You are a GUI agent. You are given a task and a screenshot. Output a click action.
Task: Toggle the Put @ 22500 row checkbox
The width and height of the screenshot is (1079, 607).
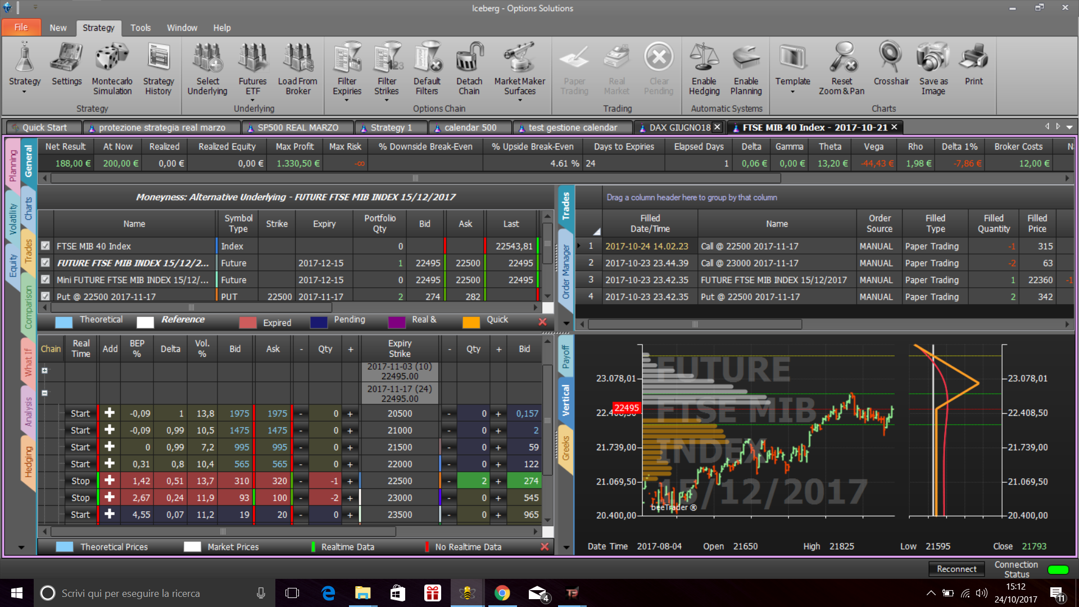(46, 296)
